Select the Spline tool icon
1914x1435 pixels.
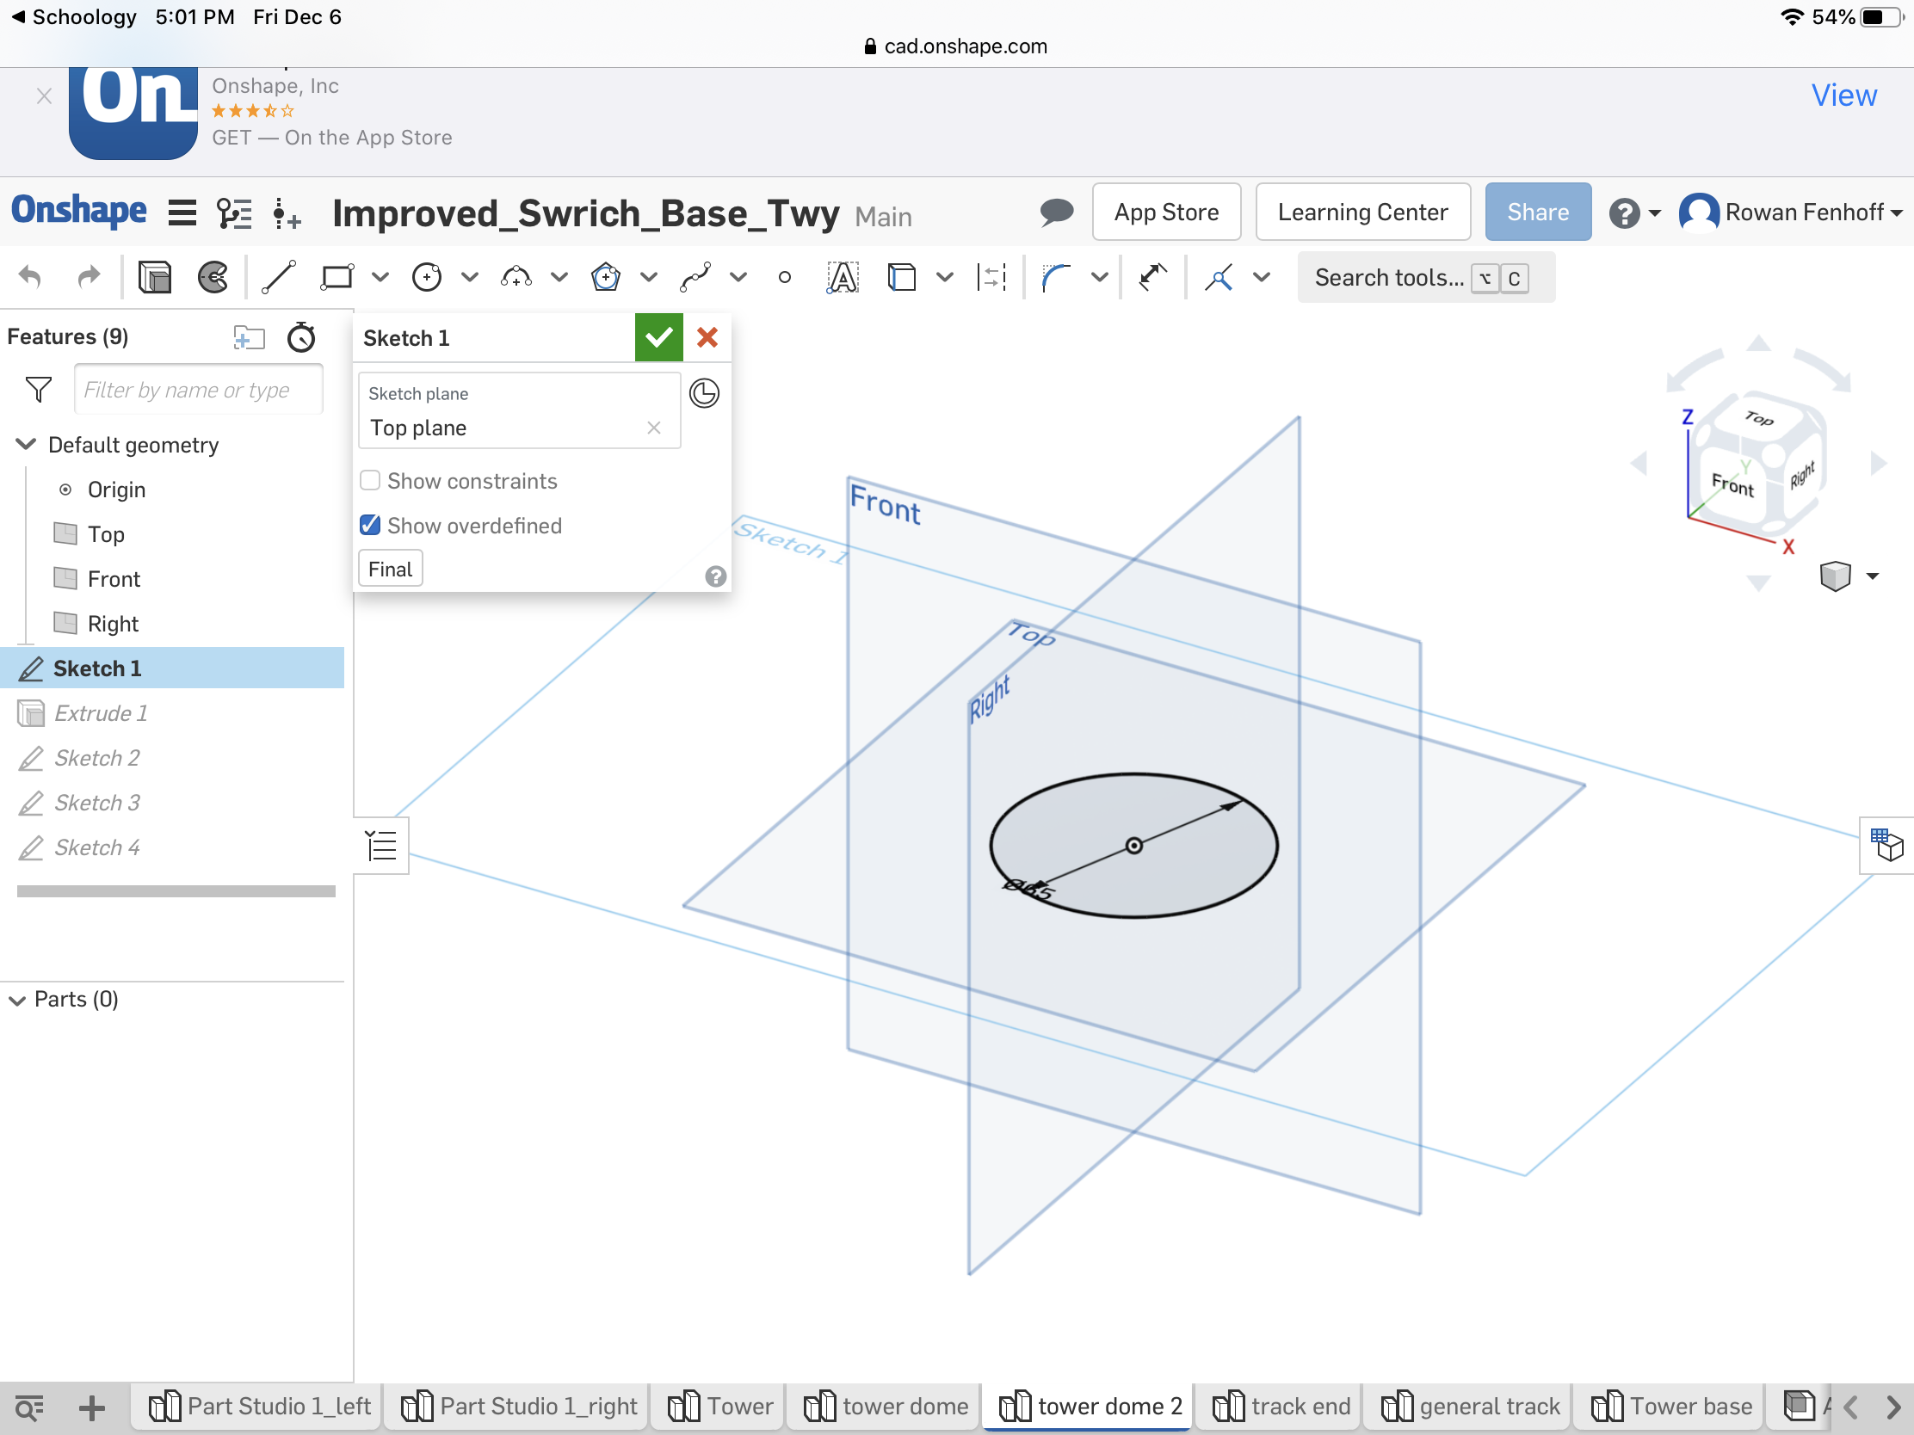tap(695, 277)
